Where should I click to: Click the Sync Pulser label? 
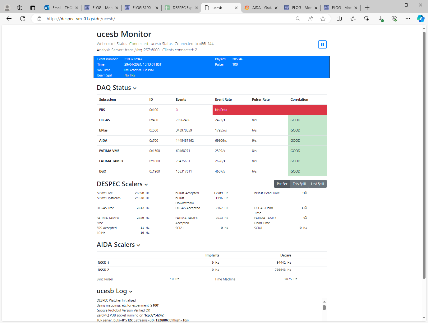coord(105,279)
